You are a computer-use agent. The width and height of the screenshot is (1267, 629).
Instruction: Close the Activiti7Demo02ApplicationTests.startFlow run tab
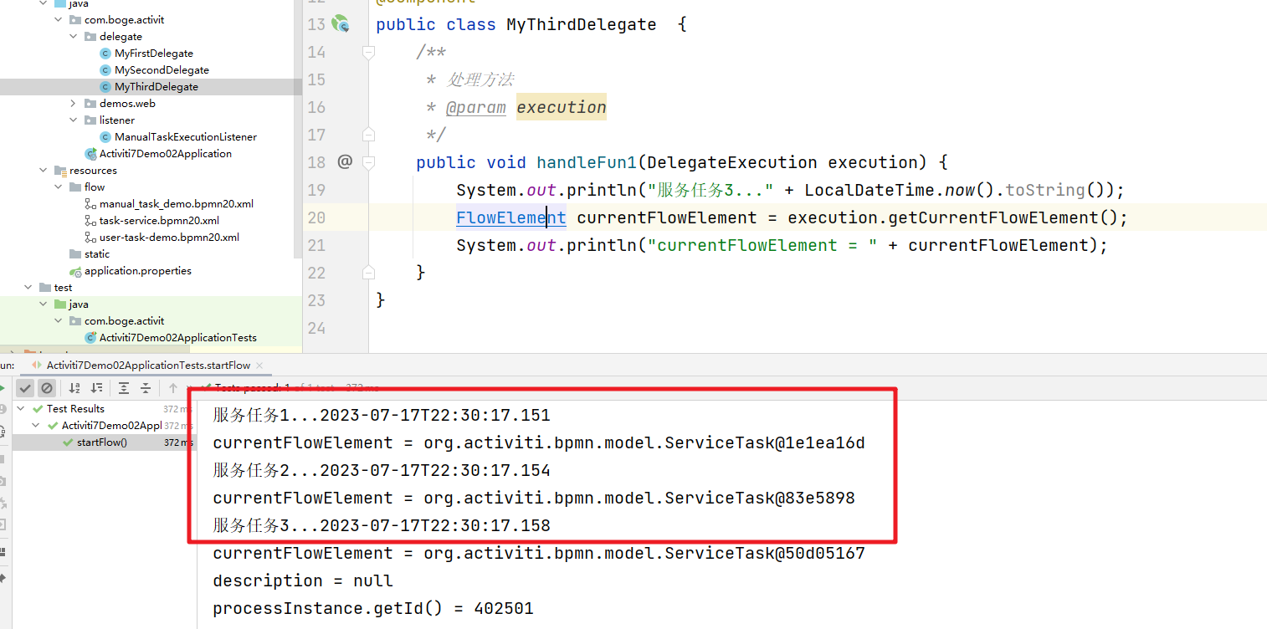259,366
